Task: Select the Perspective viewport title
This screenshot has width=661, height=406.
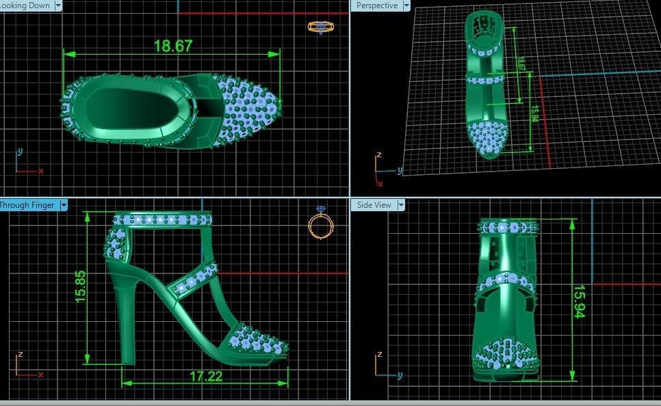Action: pos(377,5)
